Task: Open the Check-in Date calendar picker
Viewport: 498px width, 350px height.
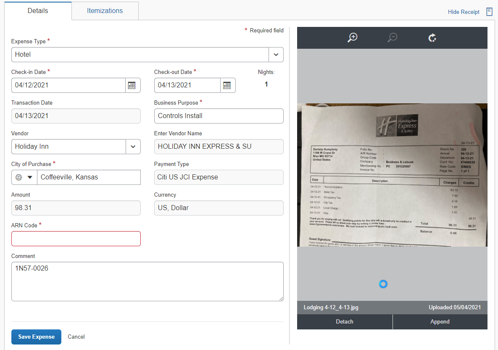Action: click(x=132, y=85)
